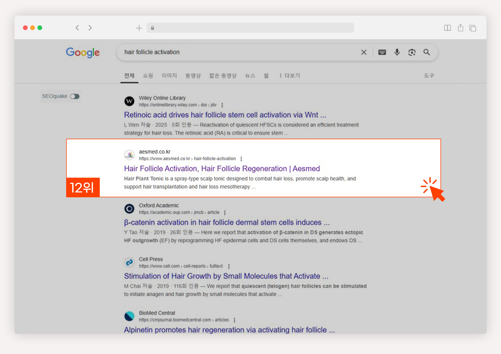This screenshot has width=501, height=354.
Task: Click the Google logo
Action: pyautogui.click(x=83, y=52)
